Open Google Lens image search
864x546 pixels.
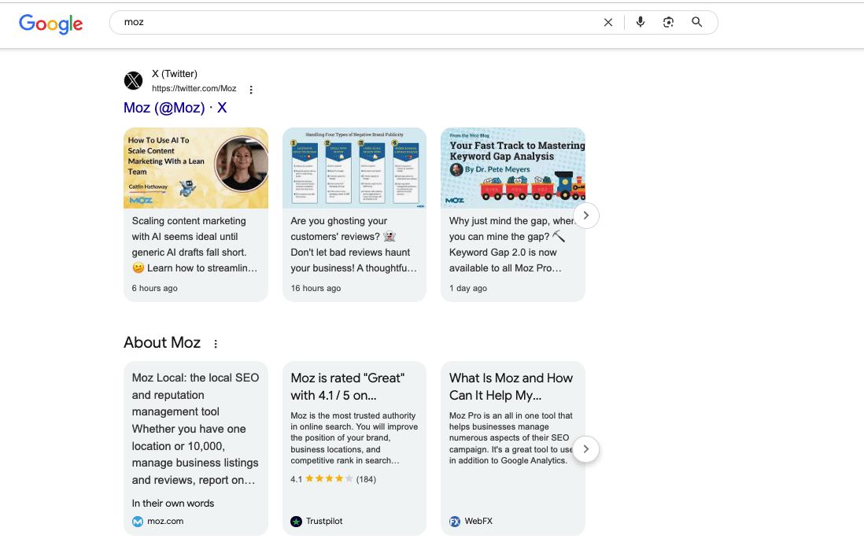[668, 23]
